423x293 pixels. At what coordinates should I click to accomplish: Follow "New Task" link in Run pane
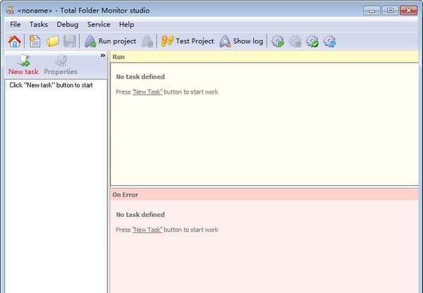[x=147, y=92]
